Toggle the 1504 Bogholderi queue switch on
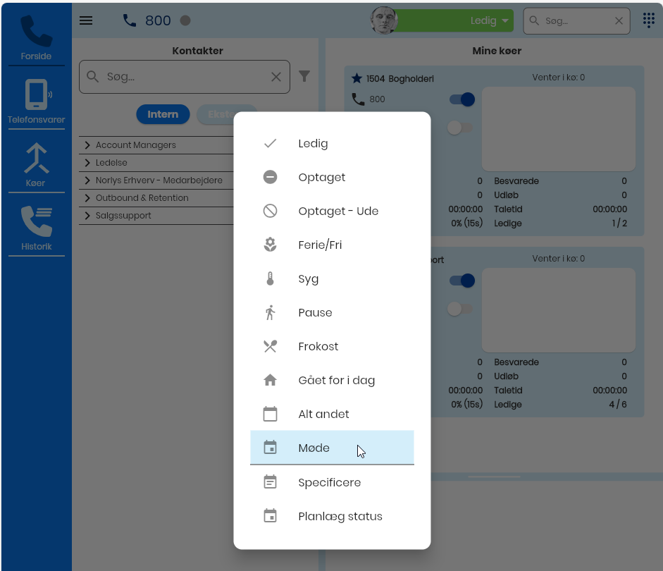 [462, 99]
